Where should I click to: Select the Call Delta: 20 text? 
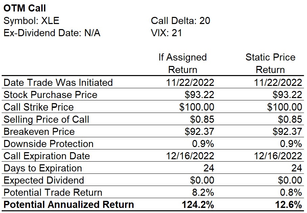click(x=181, y=21)
